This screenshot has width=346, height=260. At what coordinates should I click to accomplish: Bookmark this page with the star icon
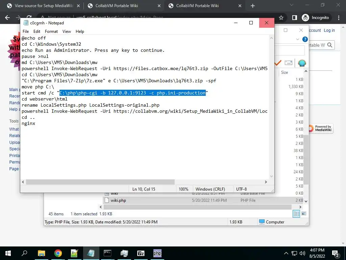tap(281, 18)
